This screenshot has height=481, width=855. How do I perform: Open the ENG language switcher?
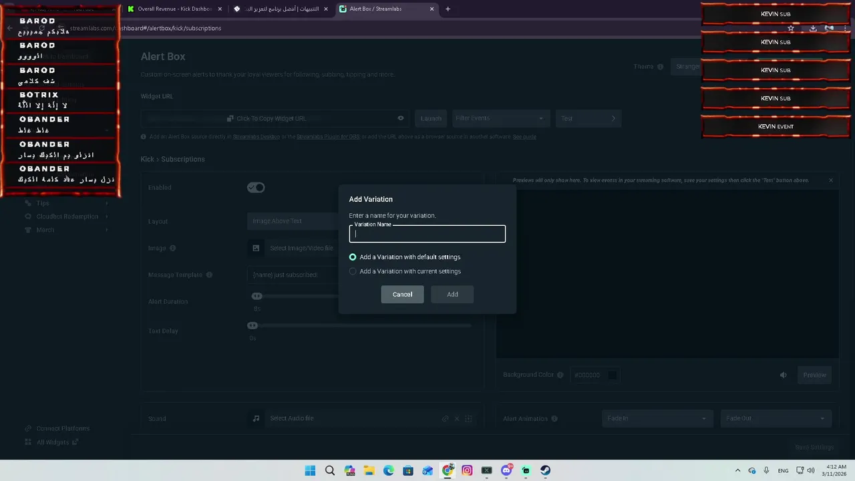[x=783, y=470]
